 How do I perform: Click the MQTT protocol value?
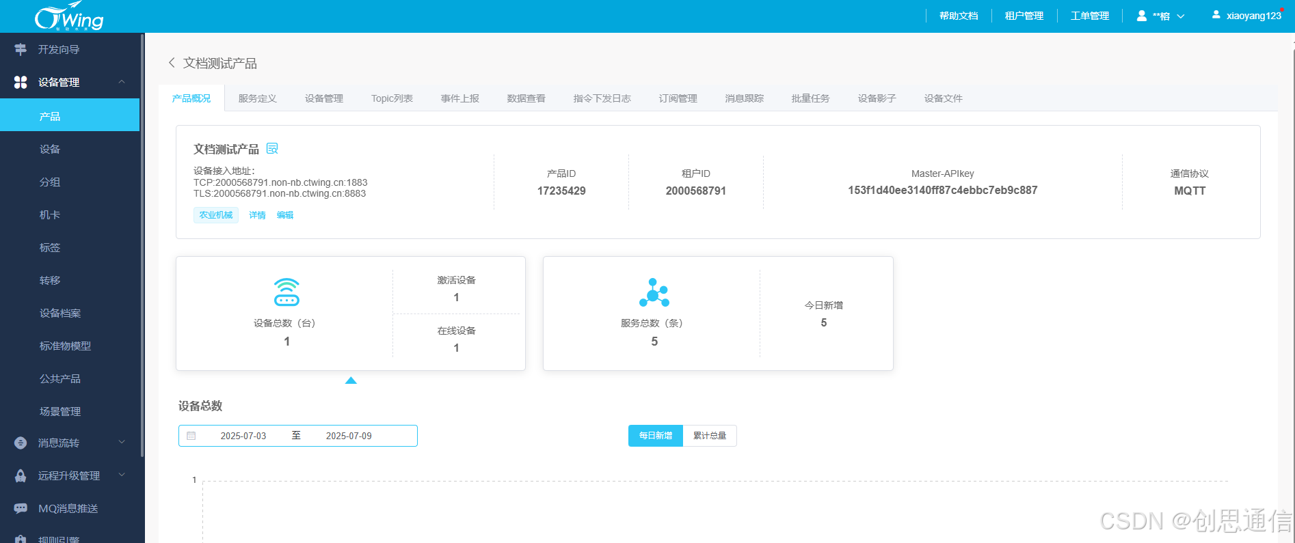coord(1190,191)
